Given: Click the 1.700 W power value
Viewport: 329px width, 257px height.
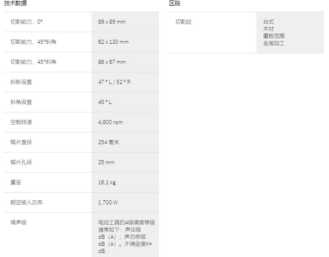Looking at the screenshot, I should [x=108, y=203].
